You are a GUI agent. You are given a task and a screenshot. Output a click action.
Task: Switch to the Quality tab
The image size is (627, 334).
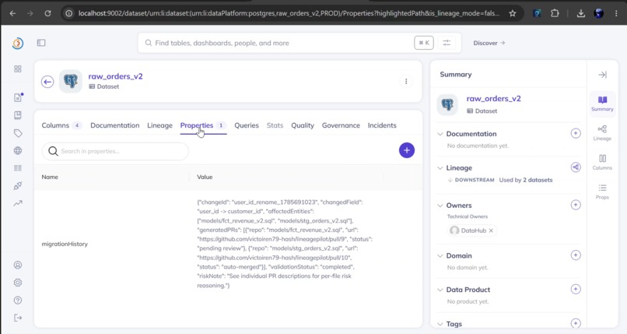[303, 125]
